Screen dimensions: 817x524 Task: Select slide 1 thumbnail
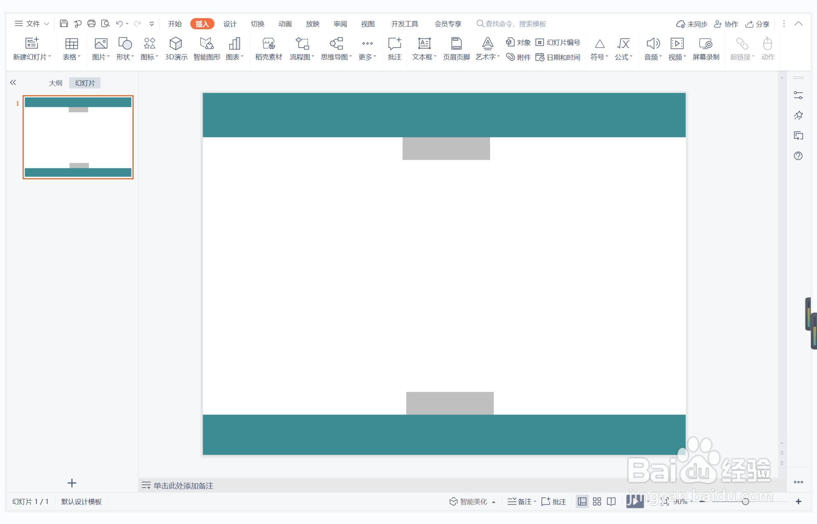coord(78,137)
